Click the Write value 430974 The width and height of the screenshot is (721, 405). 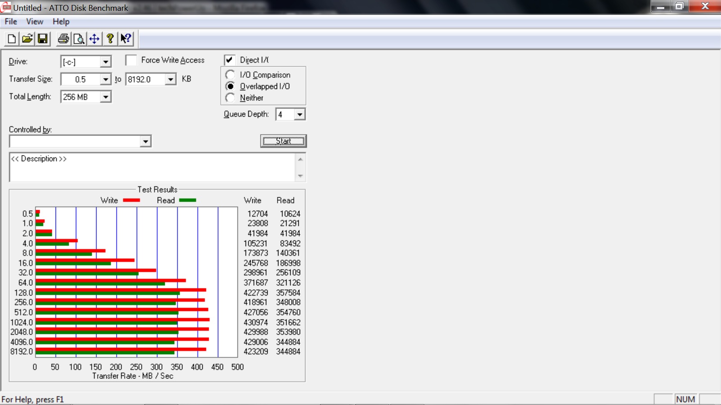(x=256, y=323)
